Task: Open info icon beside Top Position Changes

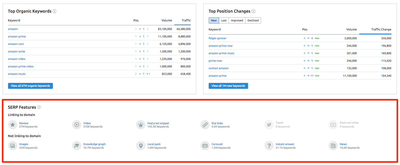Action: [x=254, y=11]
